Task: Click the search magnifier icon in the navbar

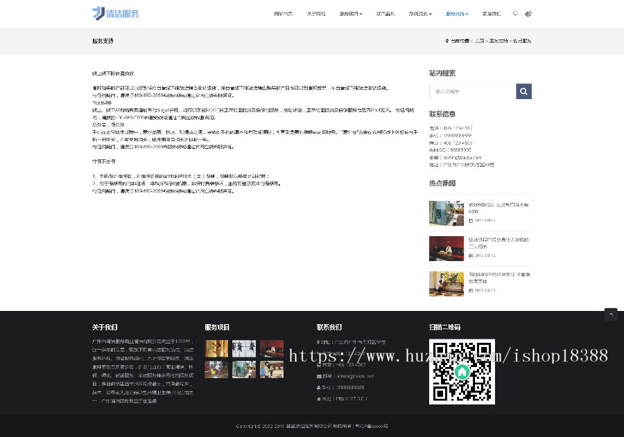Action: (515, 13)
